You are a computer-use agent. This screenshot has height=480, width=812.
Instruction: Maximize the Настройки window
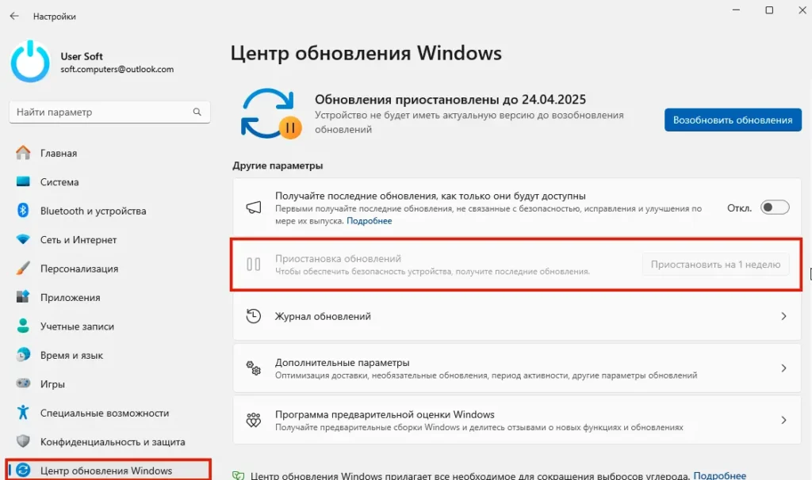769,10
